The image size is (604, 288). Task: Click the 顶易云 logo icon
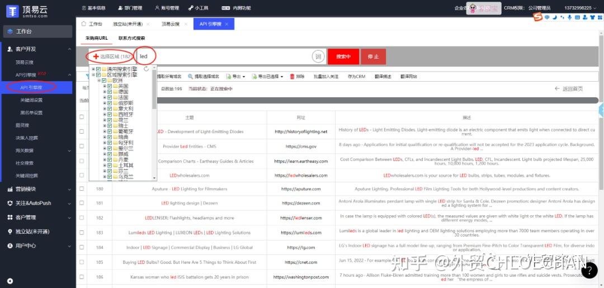tap(13, 11)
